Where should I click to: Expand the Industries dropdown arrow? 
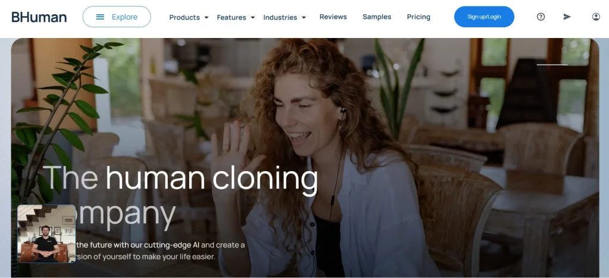pos(304,17)
